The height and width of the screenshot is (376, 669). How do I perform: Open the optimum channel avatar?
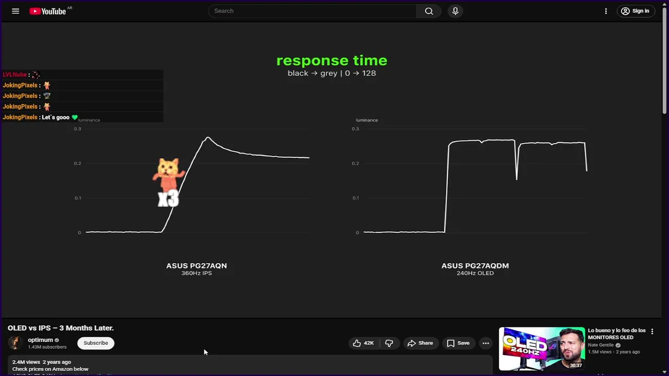(x=15, y=343)
